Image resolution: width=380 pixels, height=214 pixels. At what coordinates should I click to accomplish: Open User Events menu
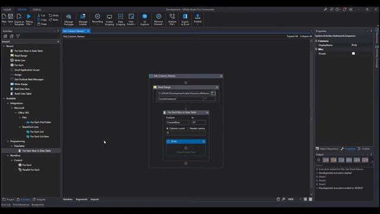(131, 20)
